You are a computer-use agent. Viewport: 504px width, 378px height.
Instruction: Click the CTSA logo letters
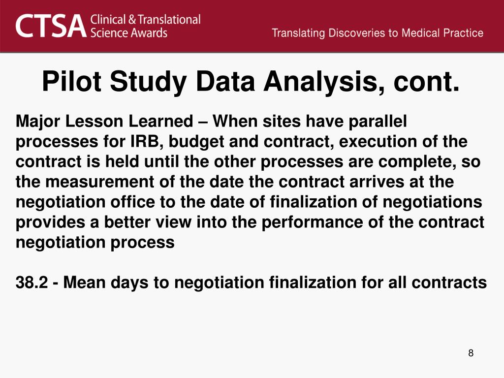pyautogui.click(x=51, y=26)
